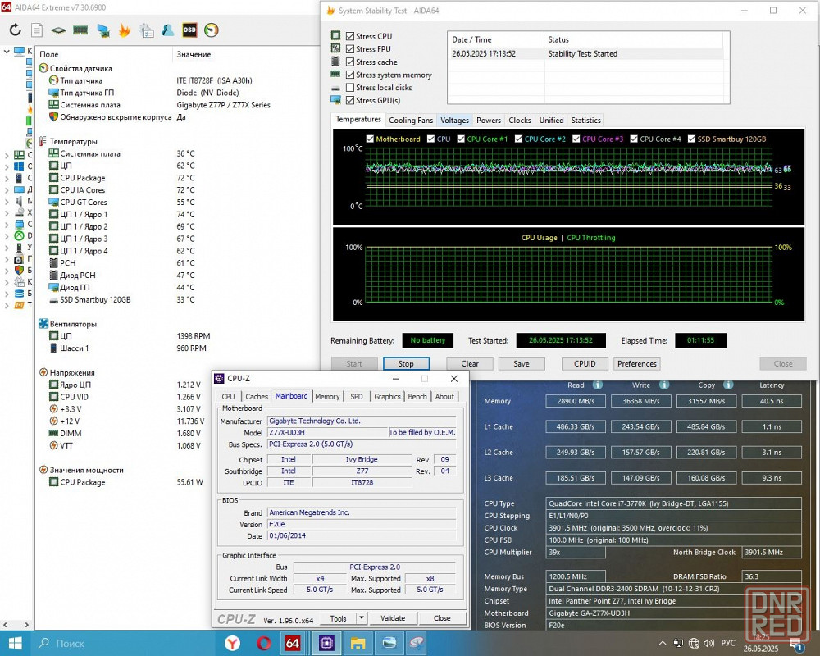Screen dimensions: 820x656
Task: Toggle the Stress GPU(s) checkbox
Action: pyautogui.click(x=350, y=100)
